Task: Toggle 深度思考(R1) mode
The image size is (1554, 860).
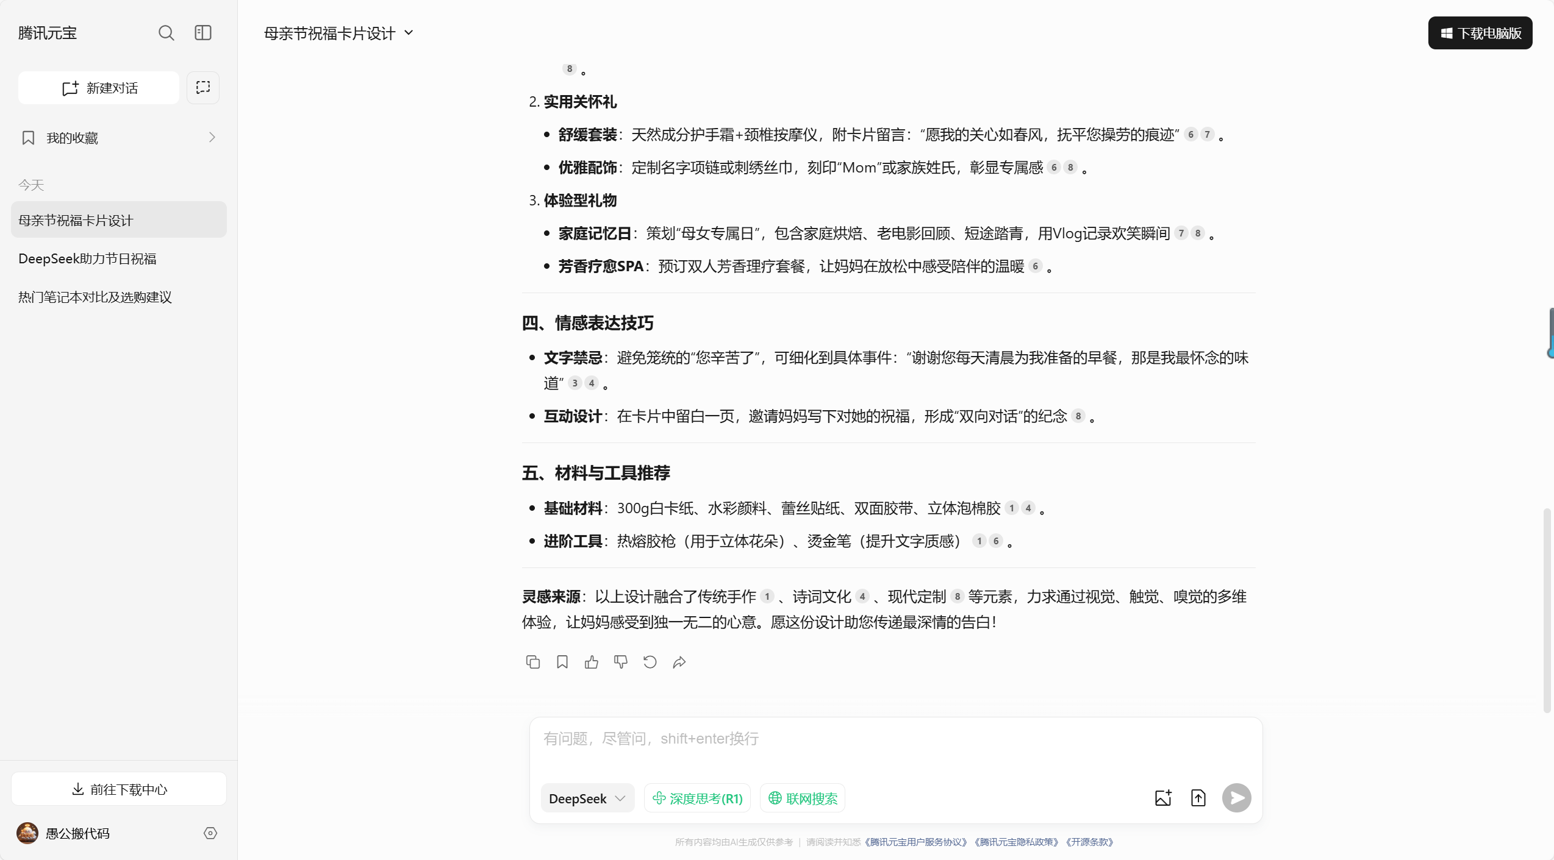Action: (697, 798)
